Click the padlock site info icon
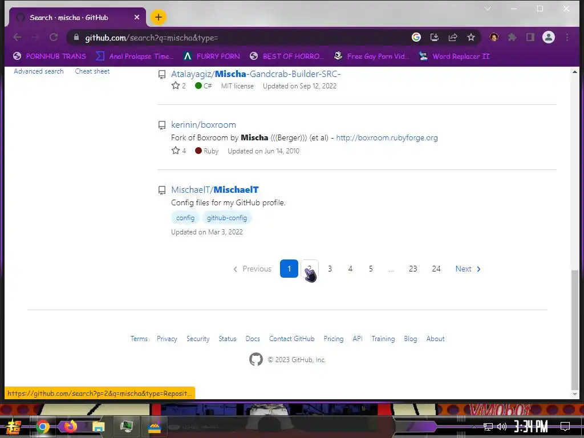584x438 pixels. point(76,37)
